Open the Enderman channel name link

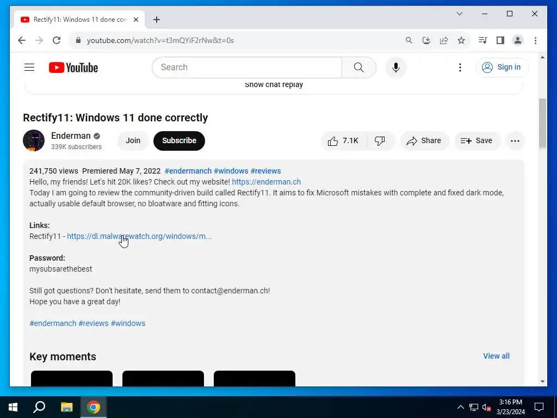click(71, 136)
